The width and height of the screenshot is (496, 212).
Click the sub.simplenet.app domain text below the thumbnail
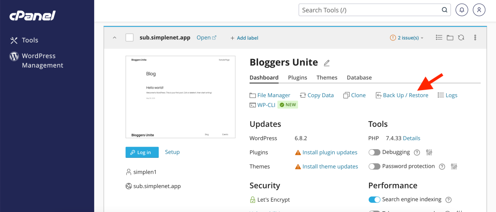[x=157, y=186]
